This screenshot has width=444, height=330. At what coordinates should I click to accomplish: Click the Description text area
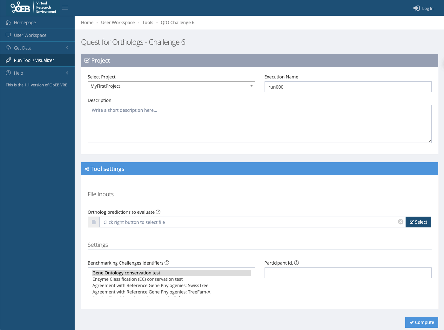coord(259,124)
